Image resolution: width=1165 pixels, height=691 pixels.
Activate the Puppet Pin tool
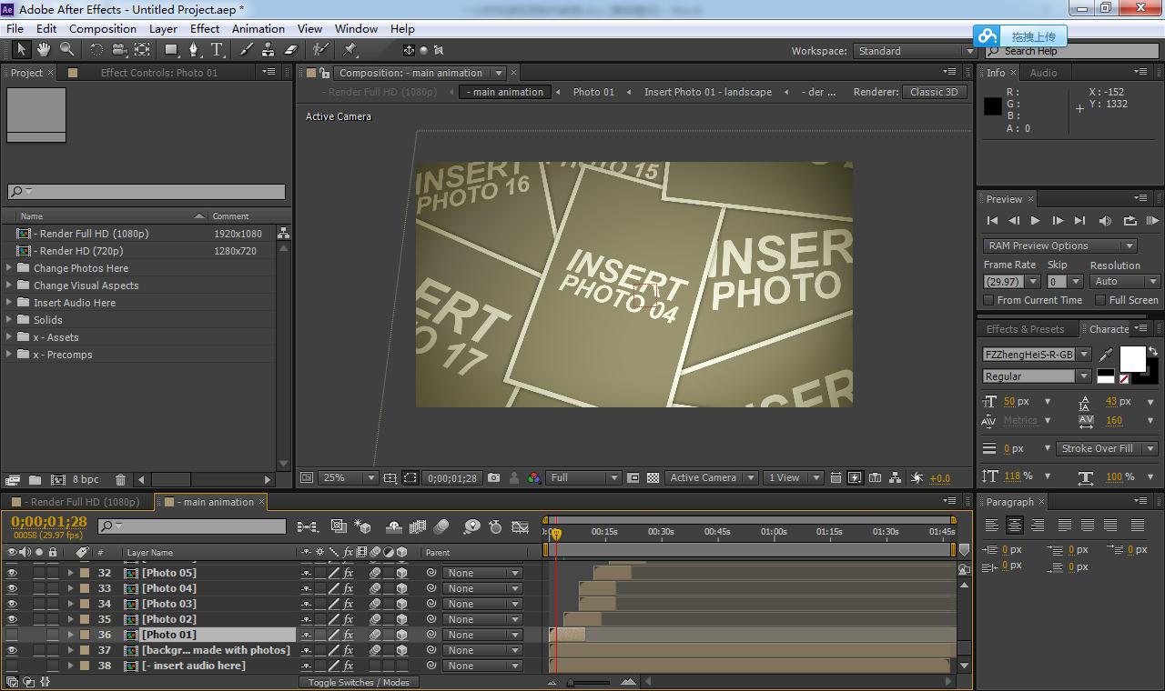coord(350,50)
